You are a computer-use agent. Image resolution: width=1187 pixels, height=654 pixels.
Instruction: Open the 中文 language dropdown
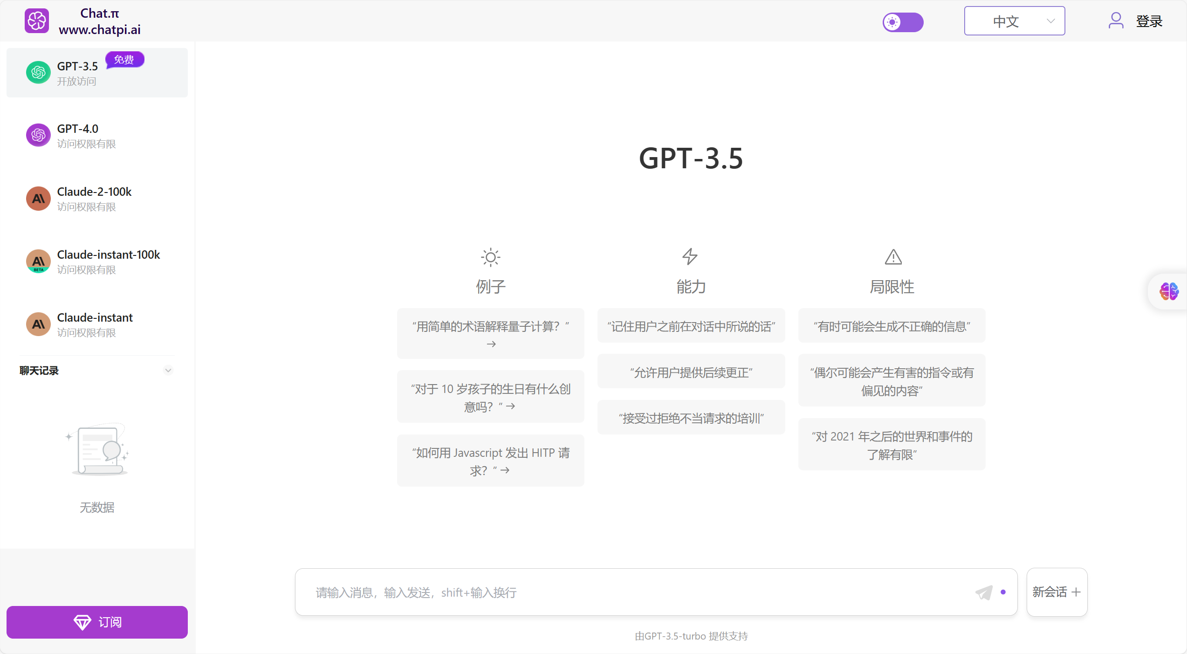(1014, 21)
